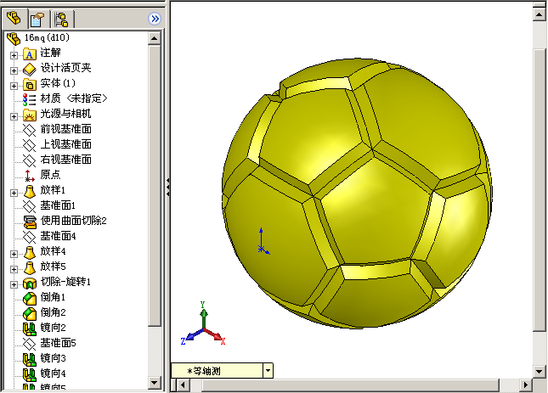Click feature tree scroll down arrow

click(x=154, y=382)
